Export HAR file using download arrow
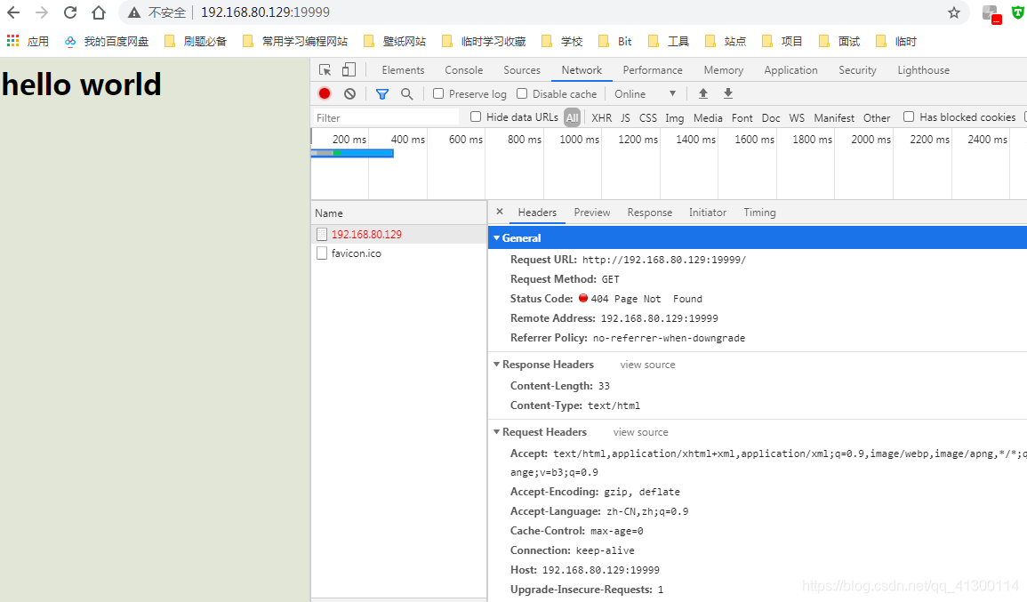The image size is (1027, 602). pyautogui.click(x=727, y=93)
